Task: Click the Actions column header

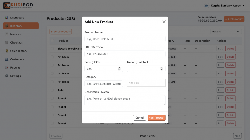Action: [221, 41]
